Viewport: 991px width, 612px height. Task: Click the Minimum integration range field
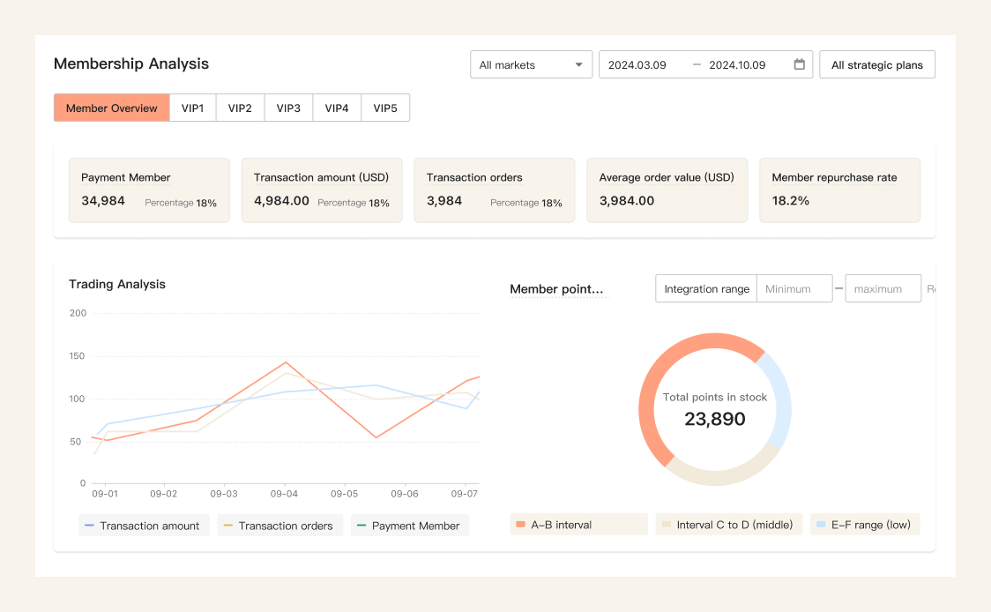click(x=794, y=288)
